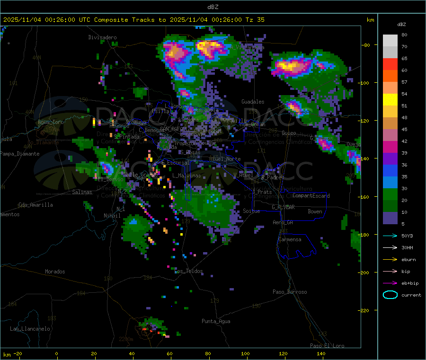Click the Morados place label

[x=55, y=272]
